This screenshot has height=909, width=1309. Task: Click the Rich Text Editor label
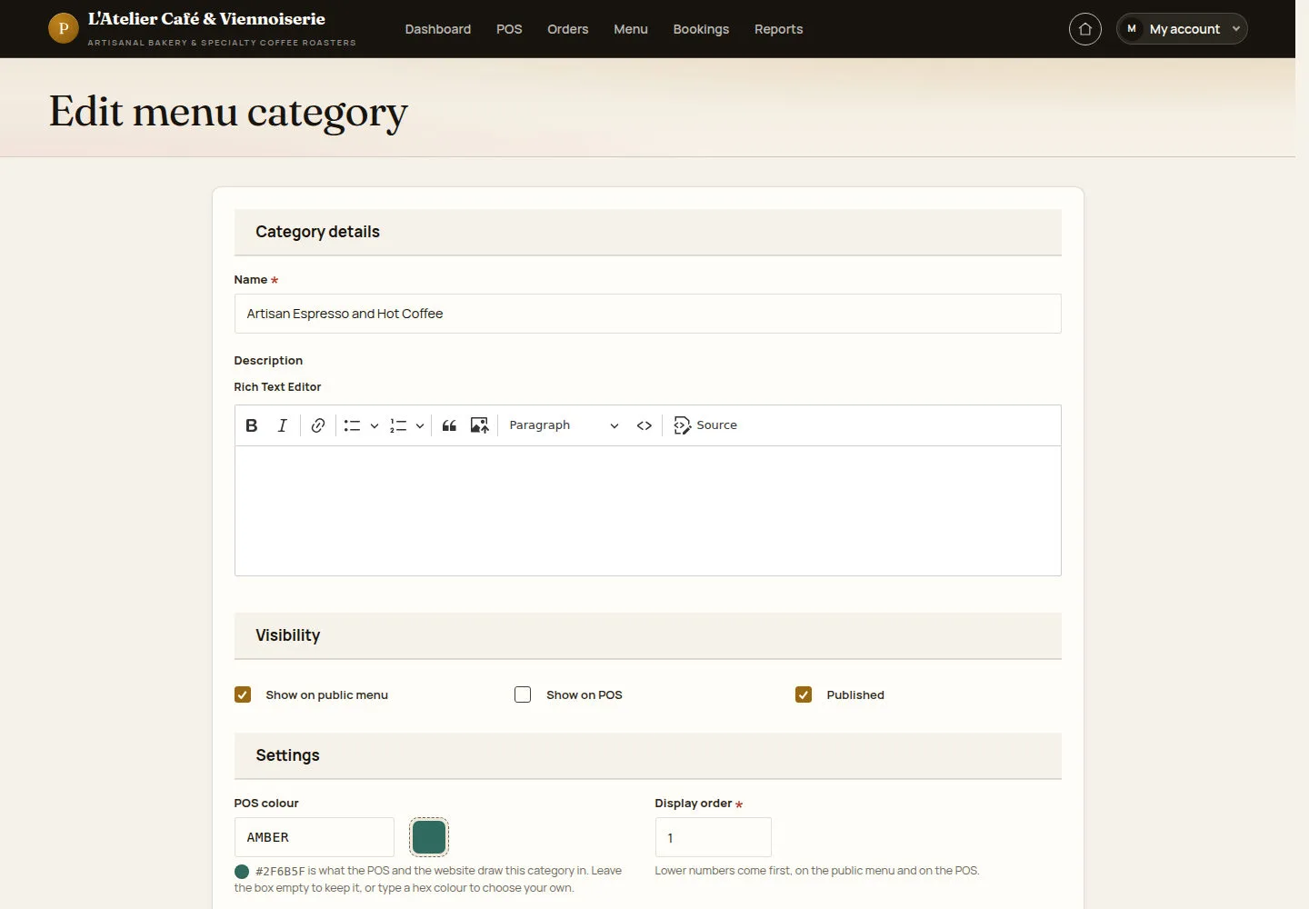click(x=277, y=386)
